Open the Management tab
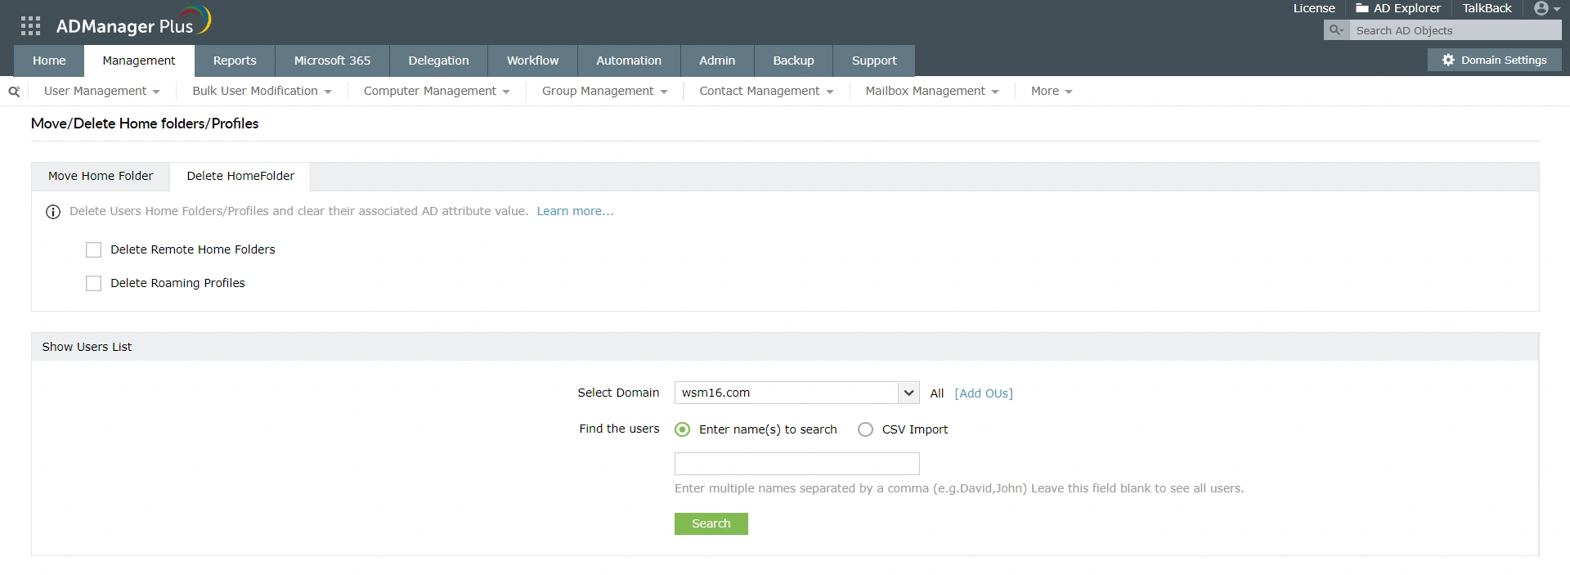This screenshot has width=1570, height=575. tap(139, 61)
